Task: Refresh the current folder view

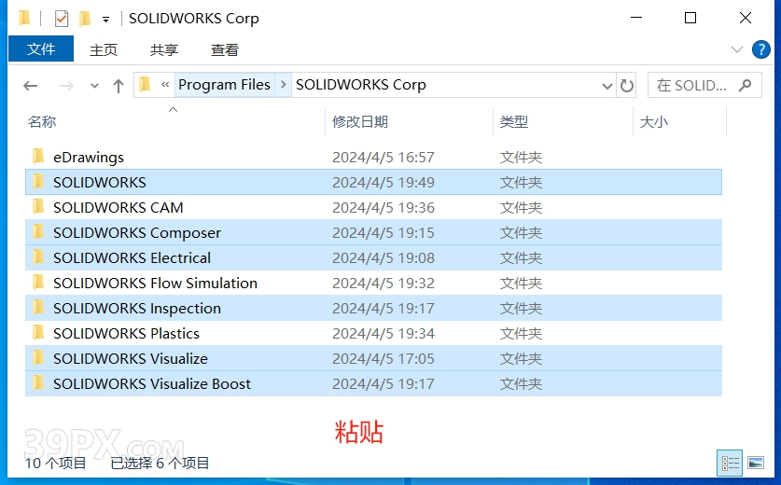Action: [627, 86]
